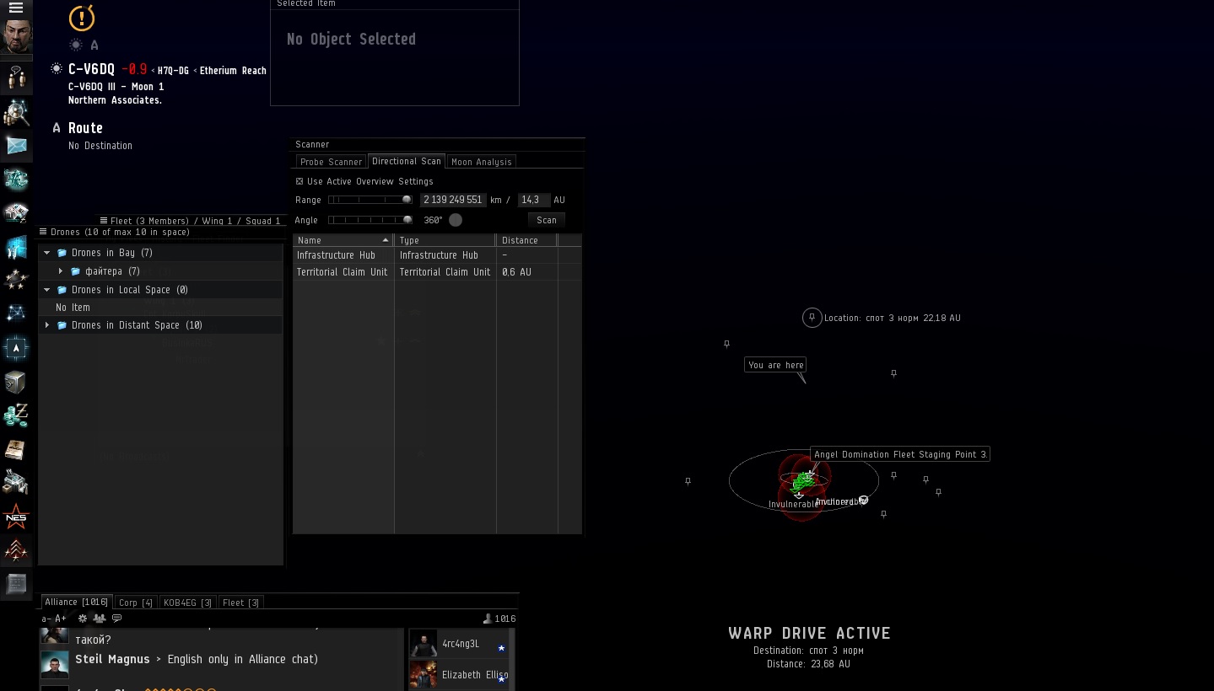Open the red chevrons militia icon

pyautogui.click(x=16, y=550)
